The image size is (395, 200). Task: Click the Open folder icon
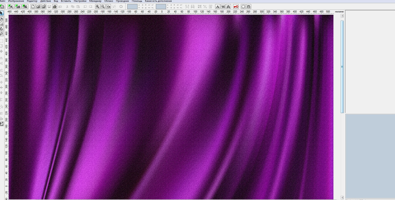pyautogui.click(x=38, y=6)
